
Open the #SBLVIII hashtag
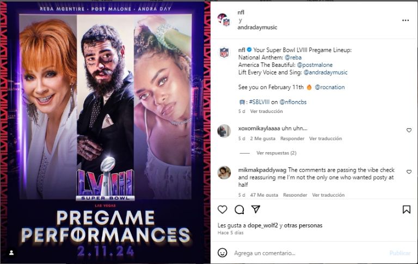point(259,102)
